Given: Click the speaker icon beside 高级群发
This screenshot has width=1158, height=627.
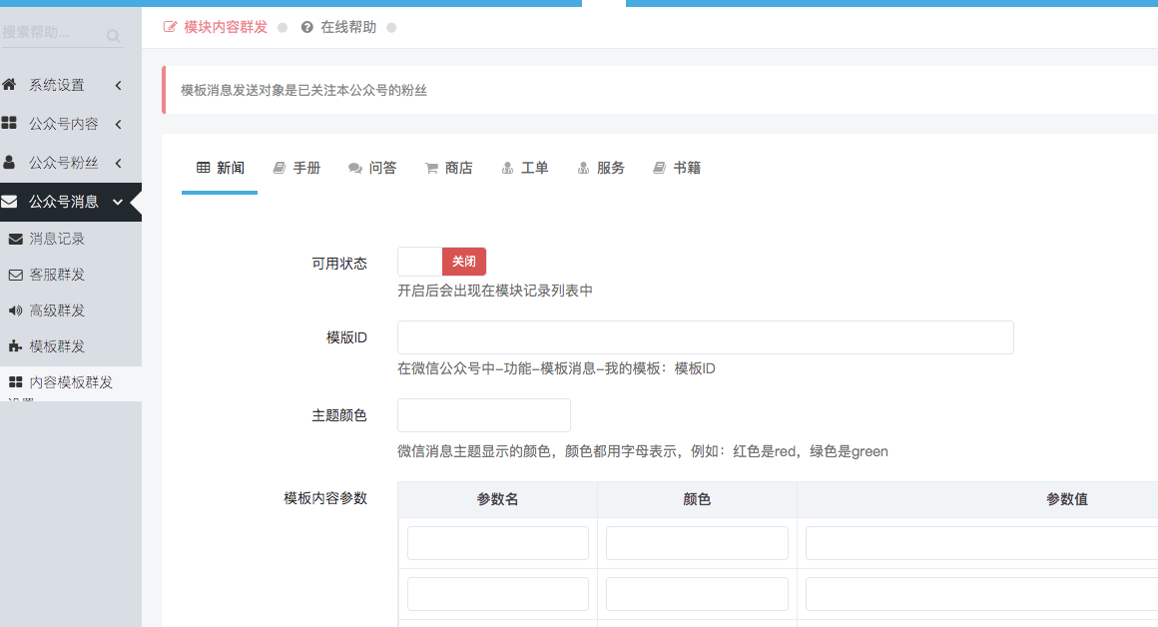Looking at the screenshot, I should point(16,311).
